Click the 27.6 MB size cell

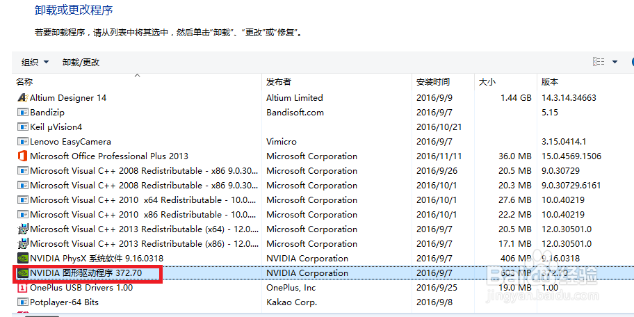514,200
